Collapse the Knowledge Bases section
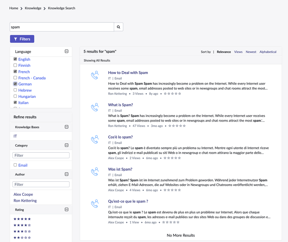 click(x=67, y=127)
